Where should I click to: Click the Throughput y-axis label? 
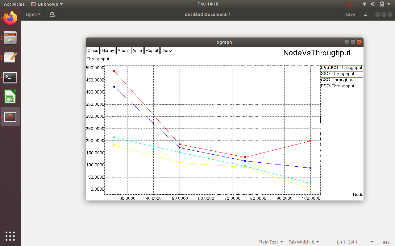pos(98,59)
